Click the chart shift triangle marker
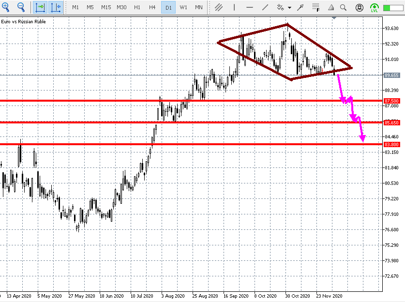Image resolution: width=405 pixels, height=302 pixels. pyautogui.click(x=334, y=18)
